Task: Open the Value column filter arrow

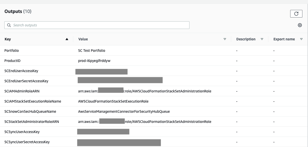Action: coord(225,39)
